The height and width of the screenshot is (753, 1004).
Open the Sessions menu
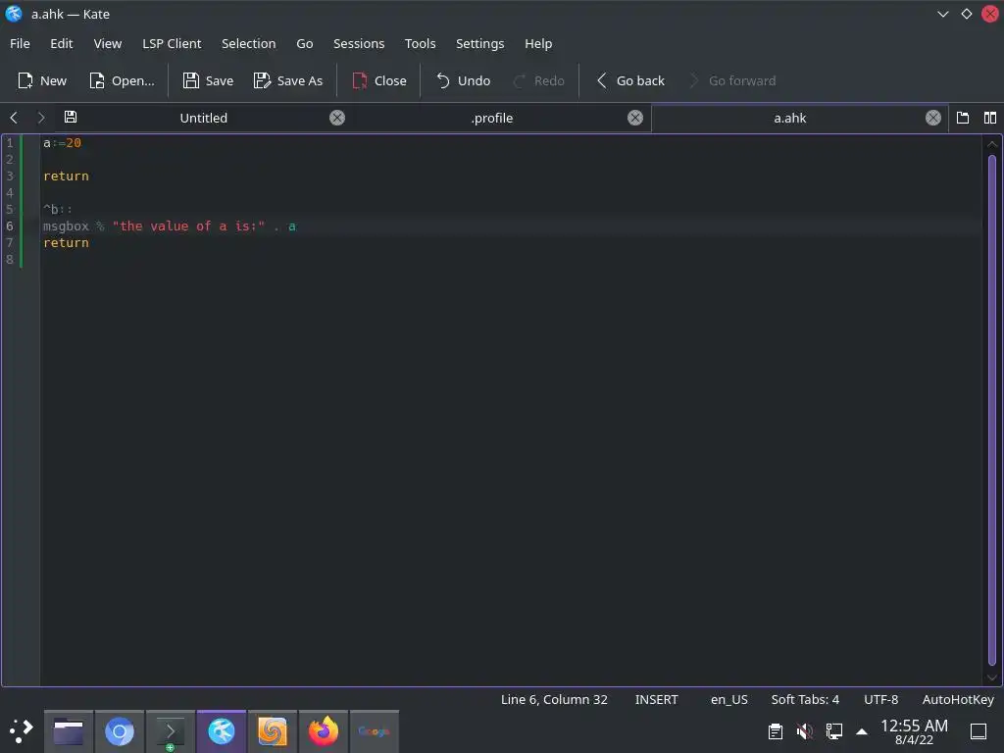[x=359, y=43]
